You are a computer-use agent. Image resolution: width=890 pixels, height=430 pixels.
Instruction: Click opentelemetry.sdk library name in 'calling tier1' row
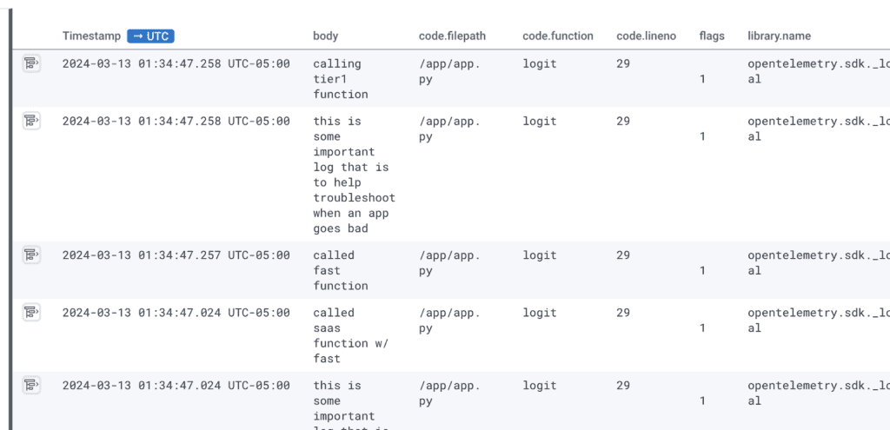(819, 71)
